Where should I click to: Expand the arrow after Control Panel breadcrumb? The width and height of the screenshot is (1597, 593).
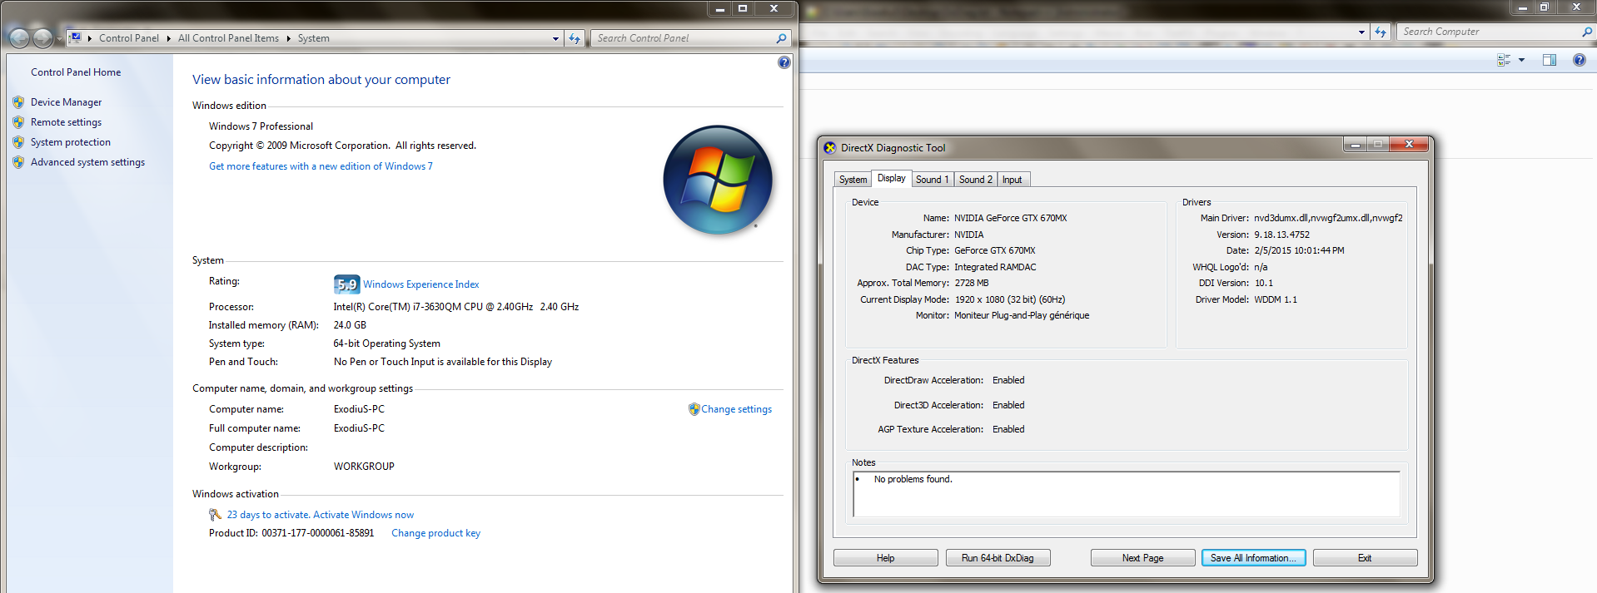coord(168,38)
